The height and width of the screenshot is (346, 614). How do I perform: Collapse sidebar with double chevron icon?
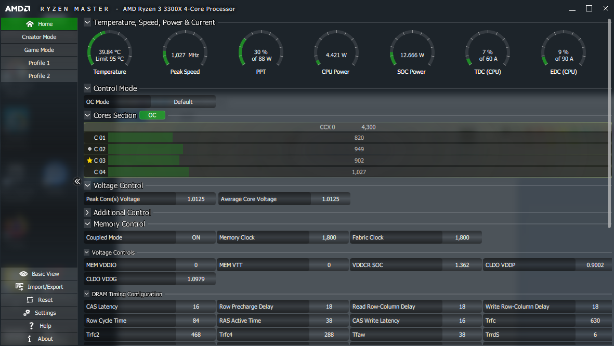tap(77, 181)
